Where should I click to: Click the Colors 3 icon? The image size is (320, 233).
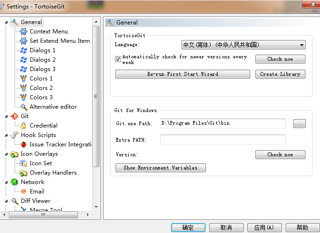(x=24, y=97)
